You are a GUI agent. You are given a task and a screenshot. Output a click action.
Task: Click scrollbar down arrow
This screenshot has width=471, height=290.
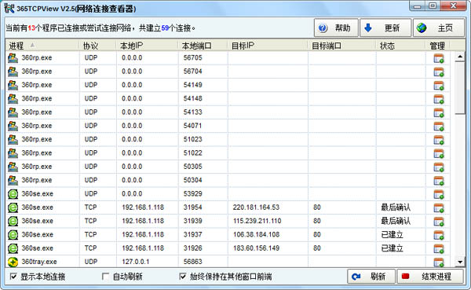pyautogui.click(x=460, y=262)
